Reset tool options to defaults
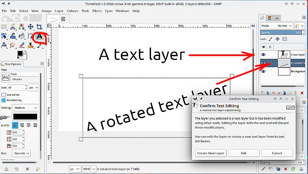Screen dimensions: 308x174 38,169
